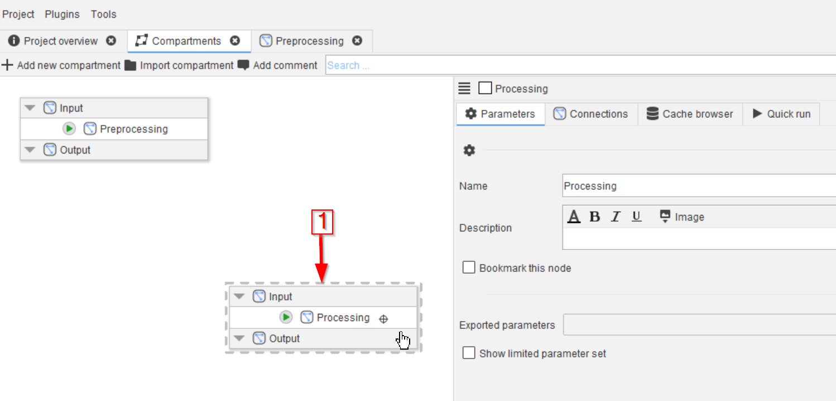
Task: Enable Bookmark this node checkbox
Action: [x=469, y=268]
